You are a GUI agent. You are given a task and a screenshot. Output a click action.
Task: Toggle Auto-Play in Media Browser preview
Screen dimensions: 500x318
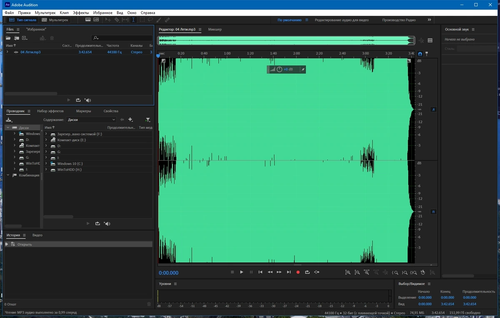point(107,224)
